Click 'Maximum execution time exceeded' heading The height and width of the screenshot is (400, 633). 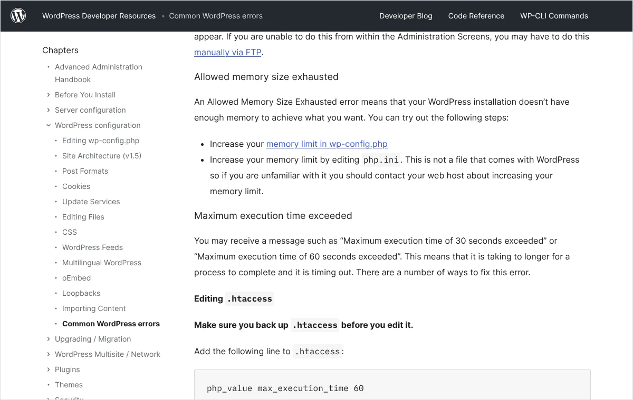[273, 216]
